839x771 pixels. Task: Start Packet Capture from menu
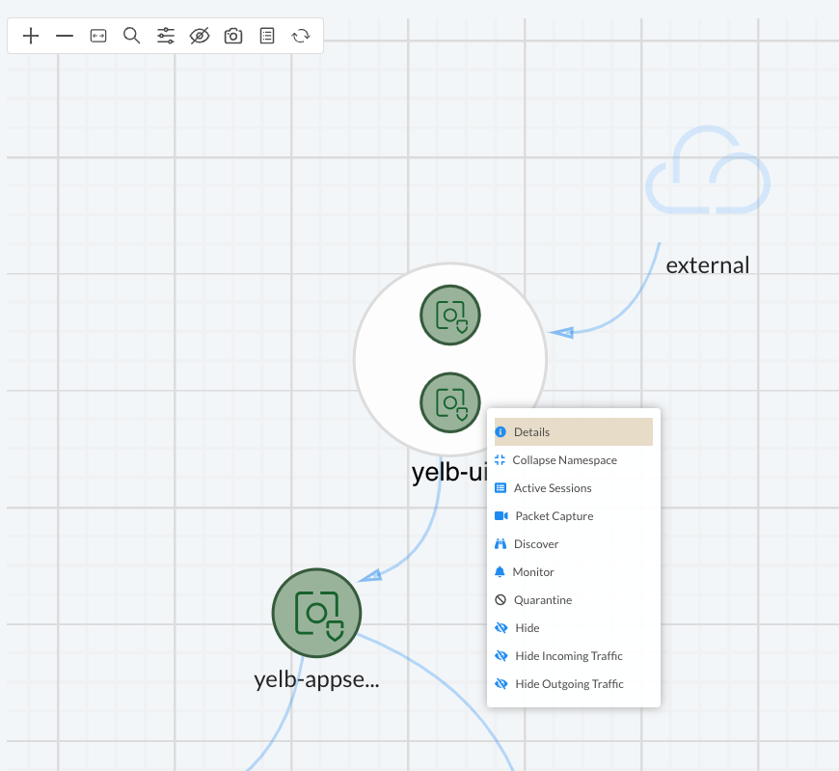click(x=574, y=516)
